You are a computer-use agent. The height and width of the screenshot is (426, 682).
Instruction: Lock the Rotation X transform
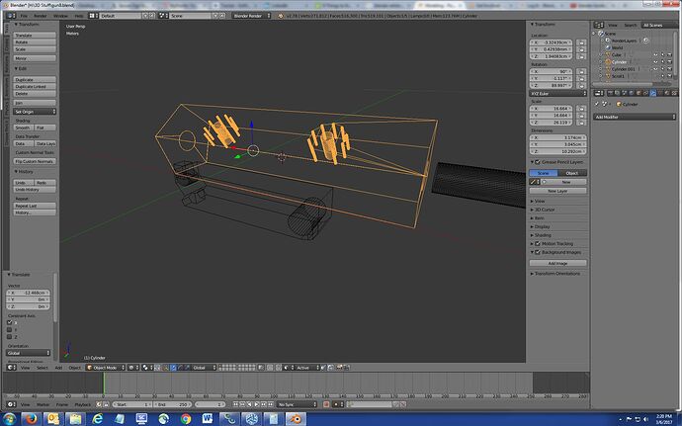580,72
